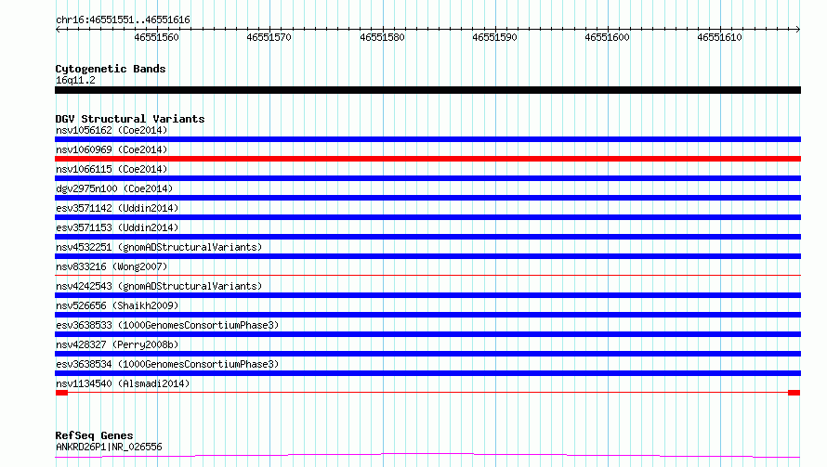The image size is (827, 467).
Task: Select variant label nsv4532251 (gnomADStructuralVariants)
Action: [x=159, y=247]
